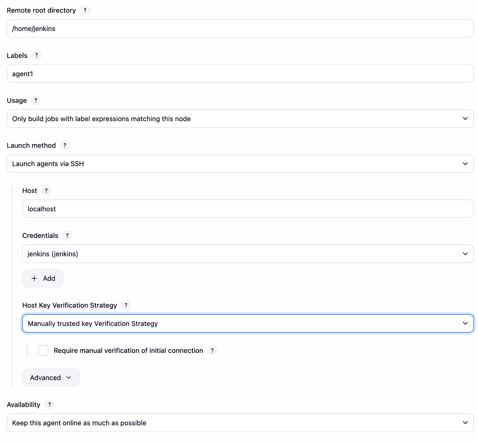Open help for Host Key Verification Strategy
The width and height of the screenshot is (478, 442).
click(x=126, y=305)
